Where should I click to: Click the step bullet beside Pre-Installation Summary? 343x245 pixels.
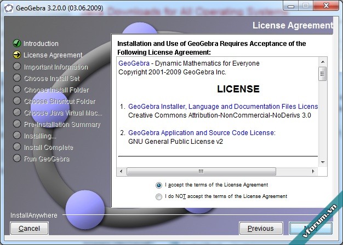[17, 124]
